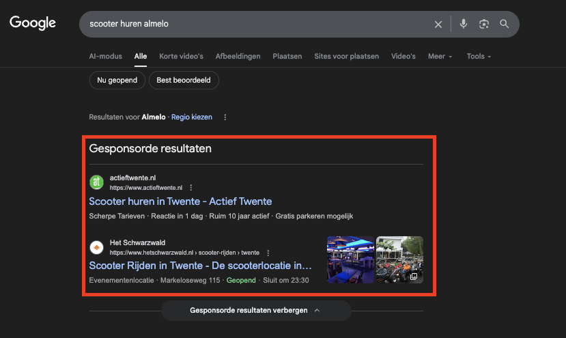
Task: Start voice search with microphone icon
Action: coord(464,24)
